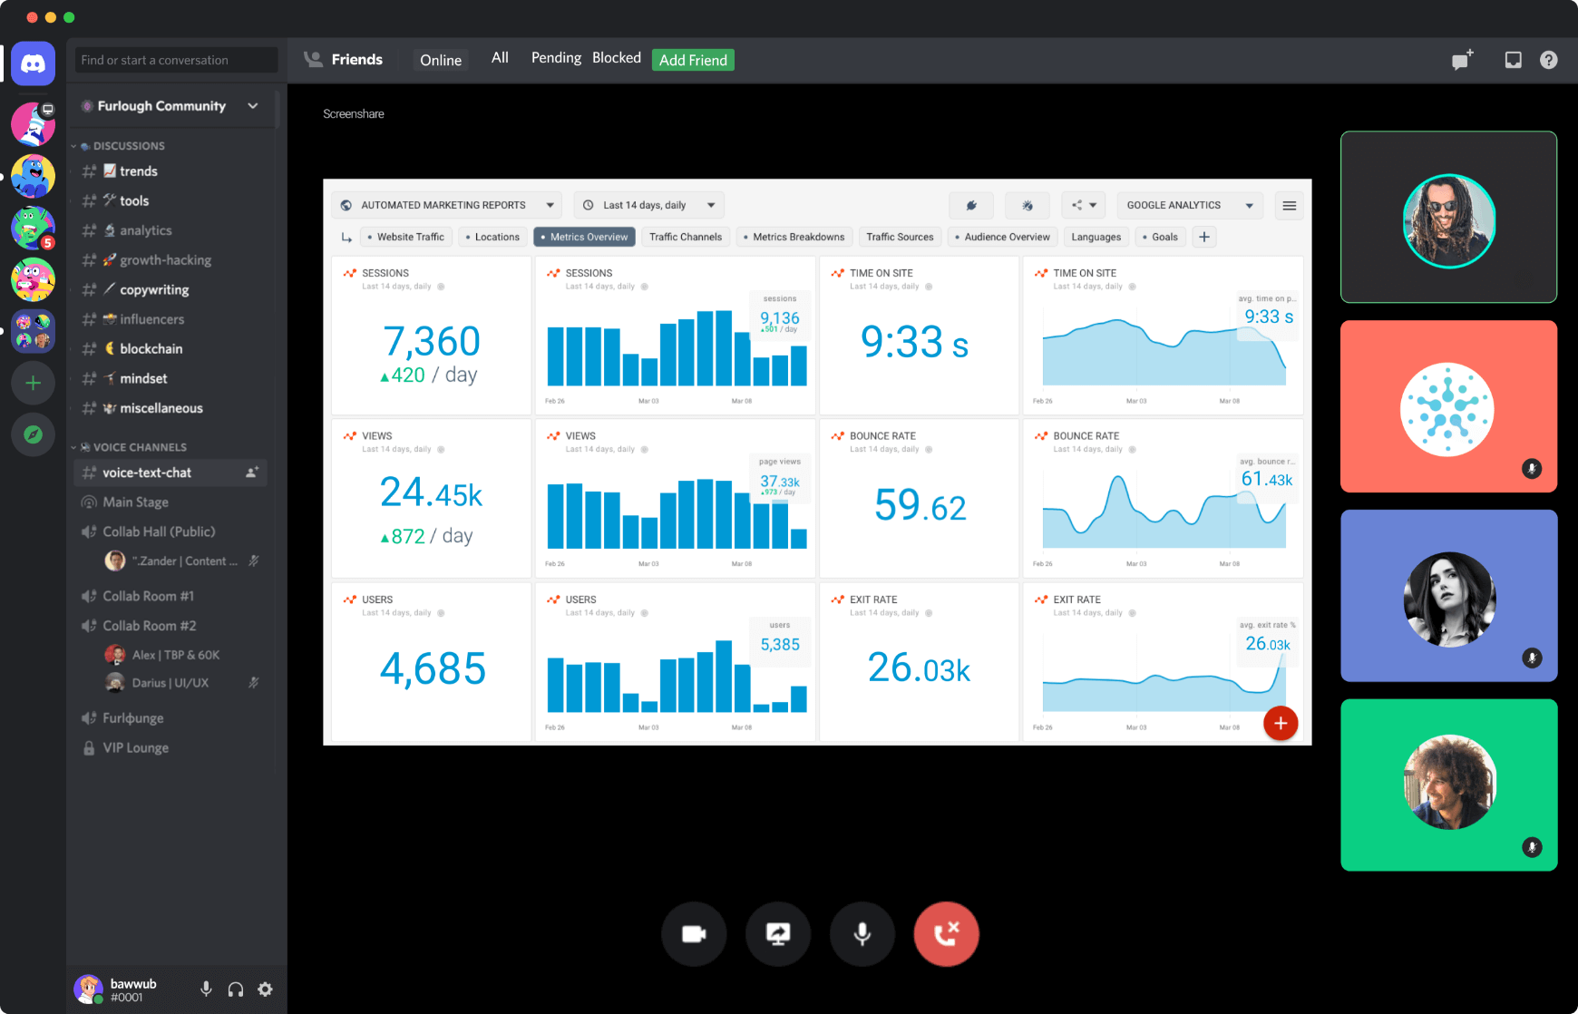Screen dimensions: 1578x1014
Task: Toggle microphone mute in call controls
Action: tap(862, 933)
